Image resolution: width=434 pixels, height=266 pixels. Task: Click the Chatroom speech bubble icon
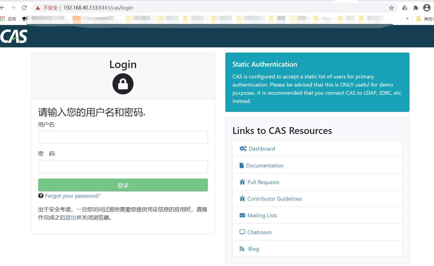[x=242, y=232]
